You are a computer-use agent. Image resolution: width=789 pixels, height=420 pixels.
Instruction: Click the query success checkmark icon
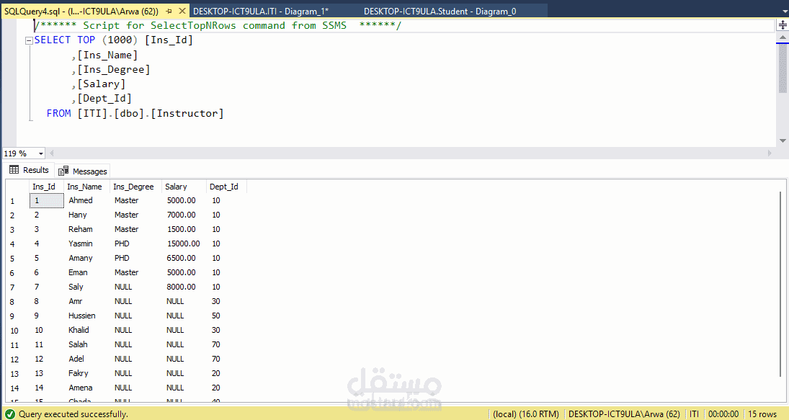9,414
